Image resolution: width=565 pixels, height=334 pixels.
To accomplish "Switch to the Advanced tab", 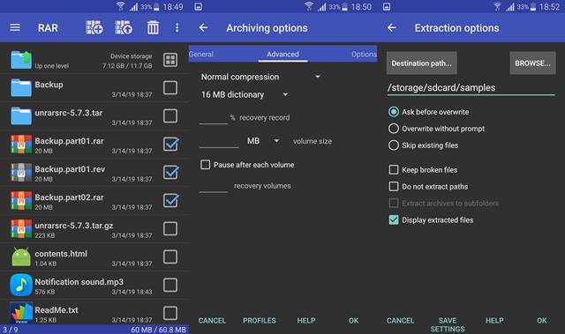I will (x=282, y=55).
